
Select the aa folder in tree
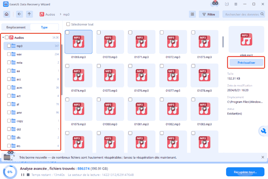click(32, 71)
